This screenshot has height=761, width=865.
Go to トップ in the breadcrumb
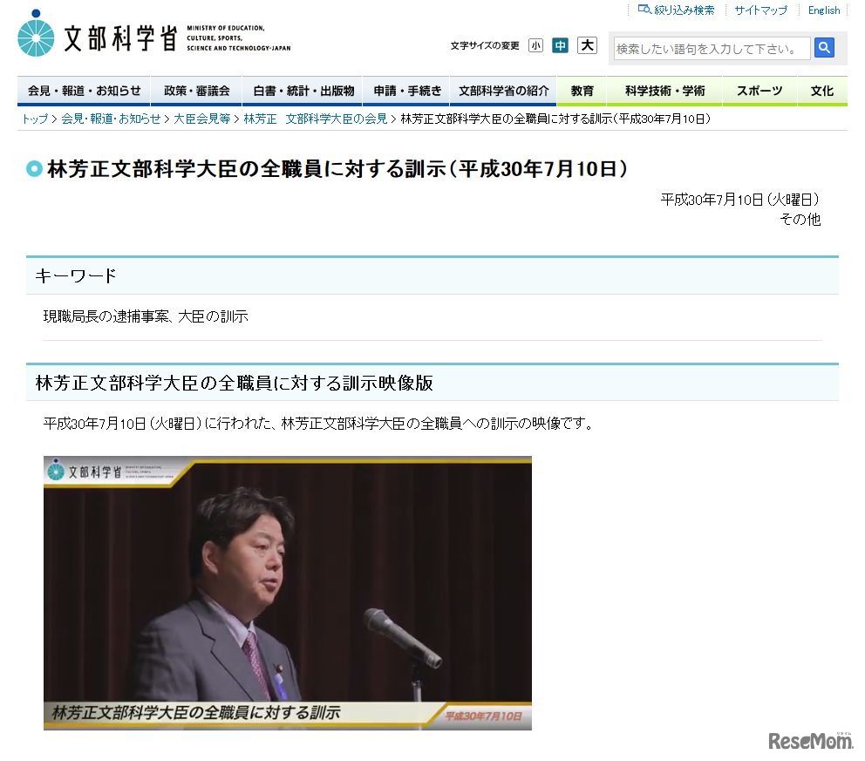tap(34, 119)
